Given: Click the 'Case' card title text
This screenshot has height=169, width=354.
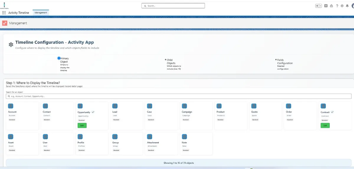Looking at the screenshot, I should (x=150, y=112).
